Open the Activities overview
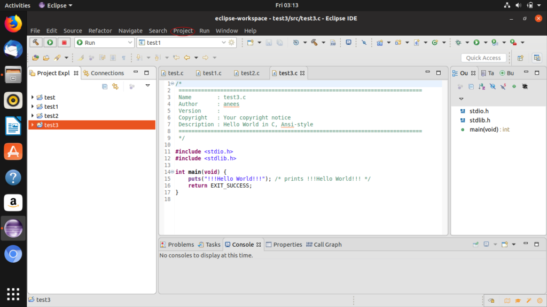Image resolution: width=547 pixels, height=307 pixels. 18,5
